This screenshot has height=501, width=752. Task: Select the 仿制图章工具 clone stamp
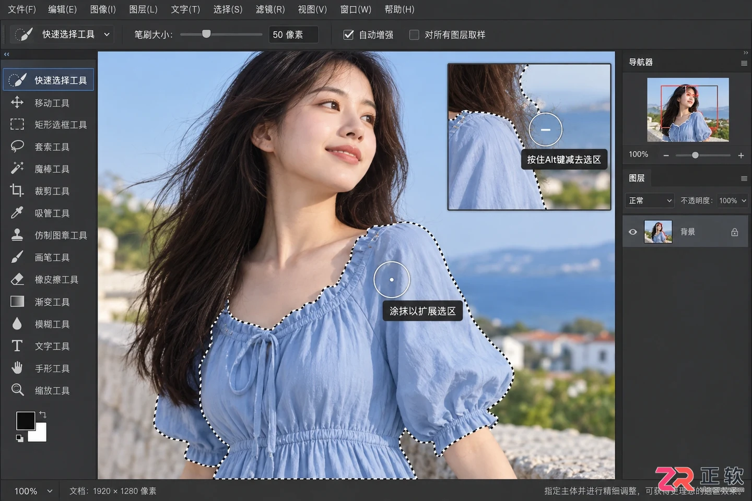(x=49, y=235)
